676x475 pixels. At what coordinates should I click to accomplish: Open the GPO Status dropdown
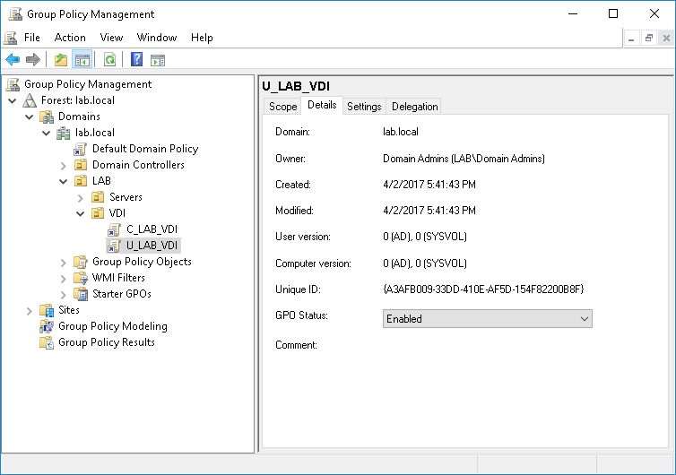pyautogui.click(x=487, y=318)
